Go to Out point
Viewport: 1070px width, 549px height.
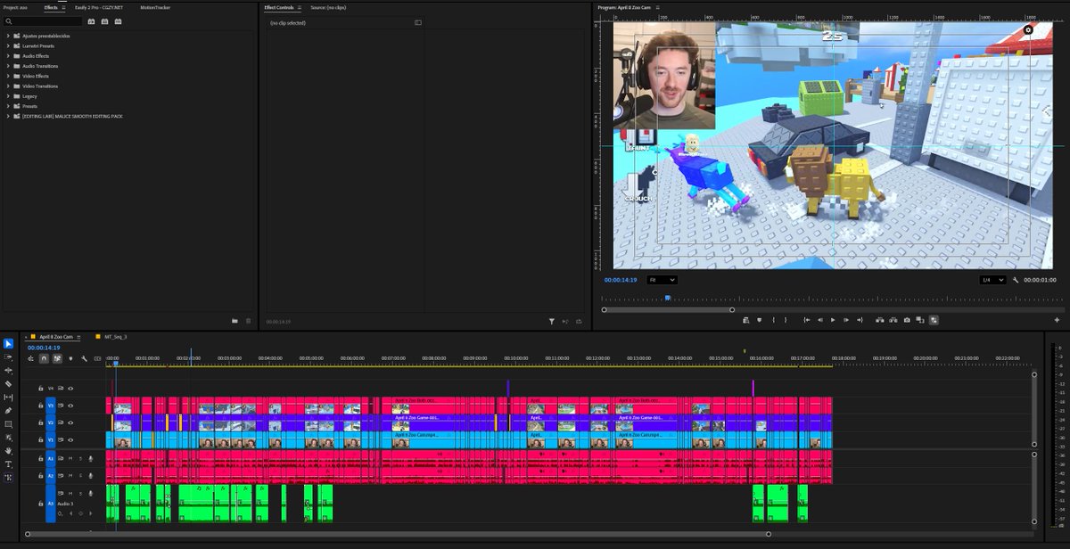click(x=860, y=319)
